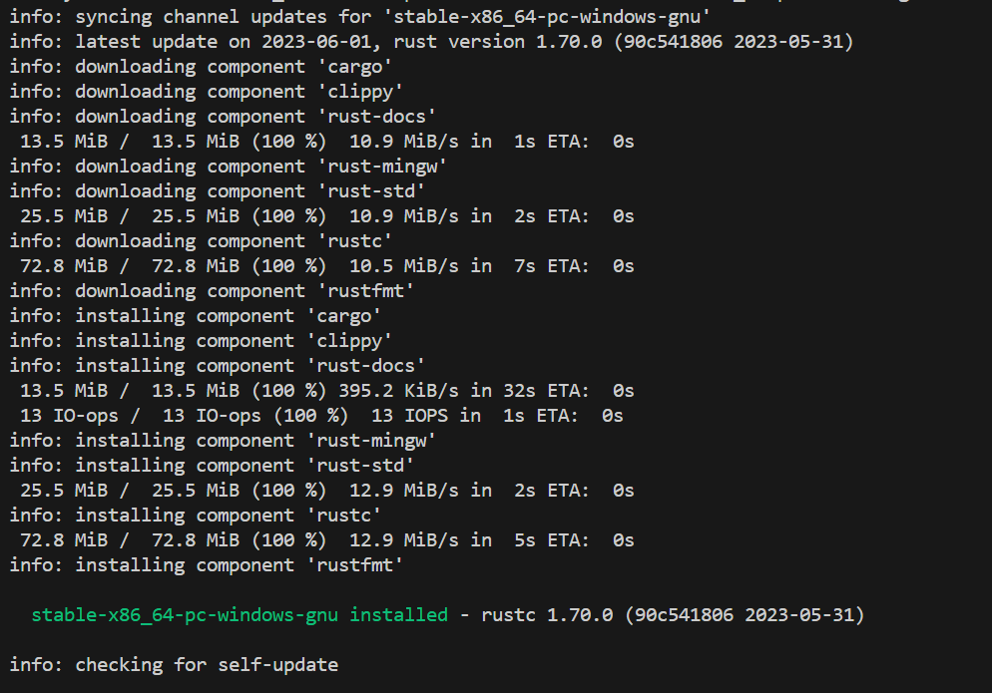This screenshot has width=992, height=693.
Task: Click 'downloading component rust-docs' line
Action: click(223, 117)
